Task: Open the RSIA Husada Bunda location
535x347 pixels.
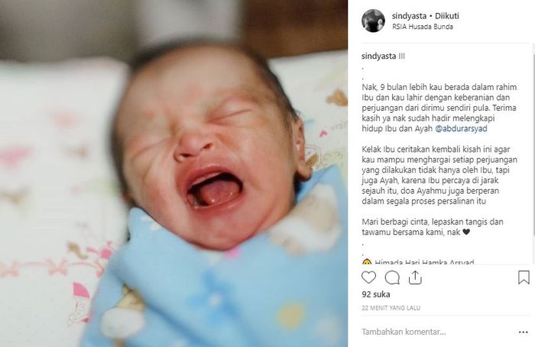Action: tap(423, 27)
